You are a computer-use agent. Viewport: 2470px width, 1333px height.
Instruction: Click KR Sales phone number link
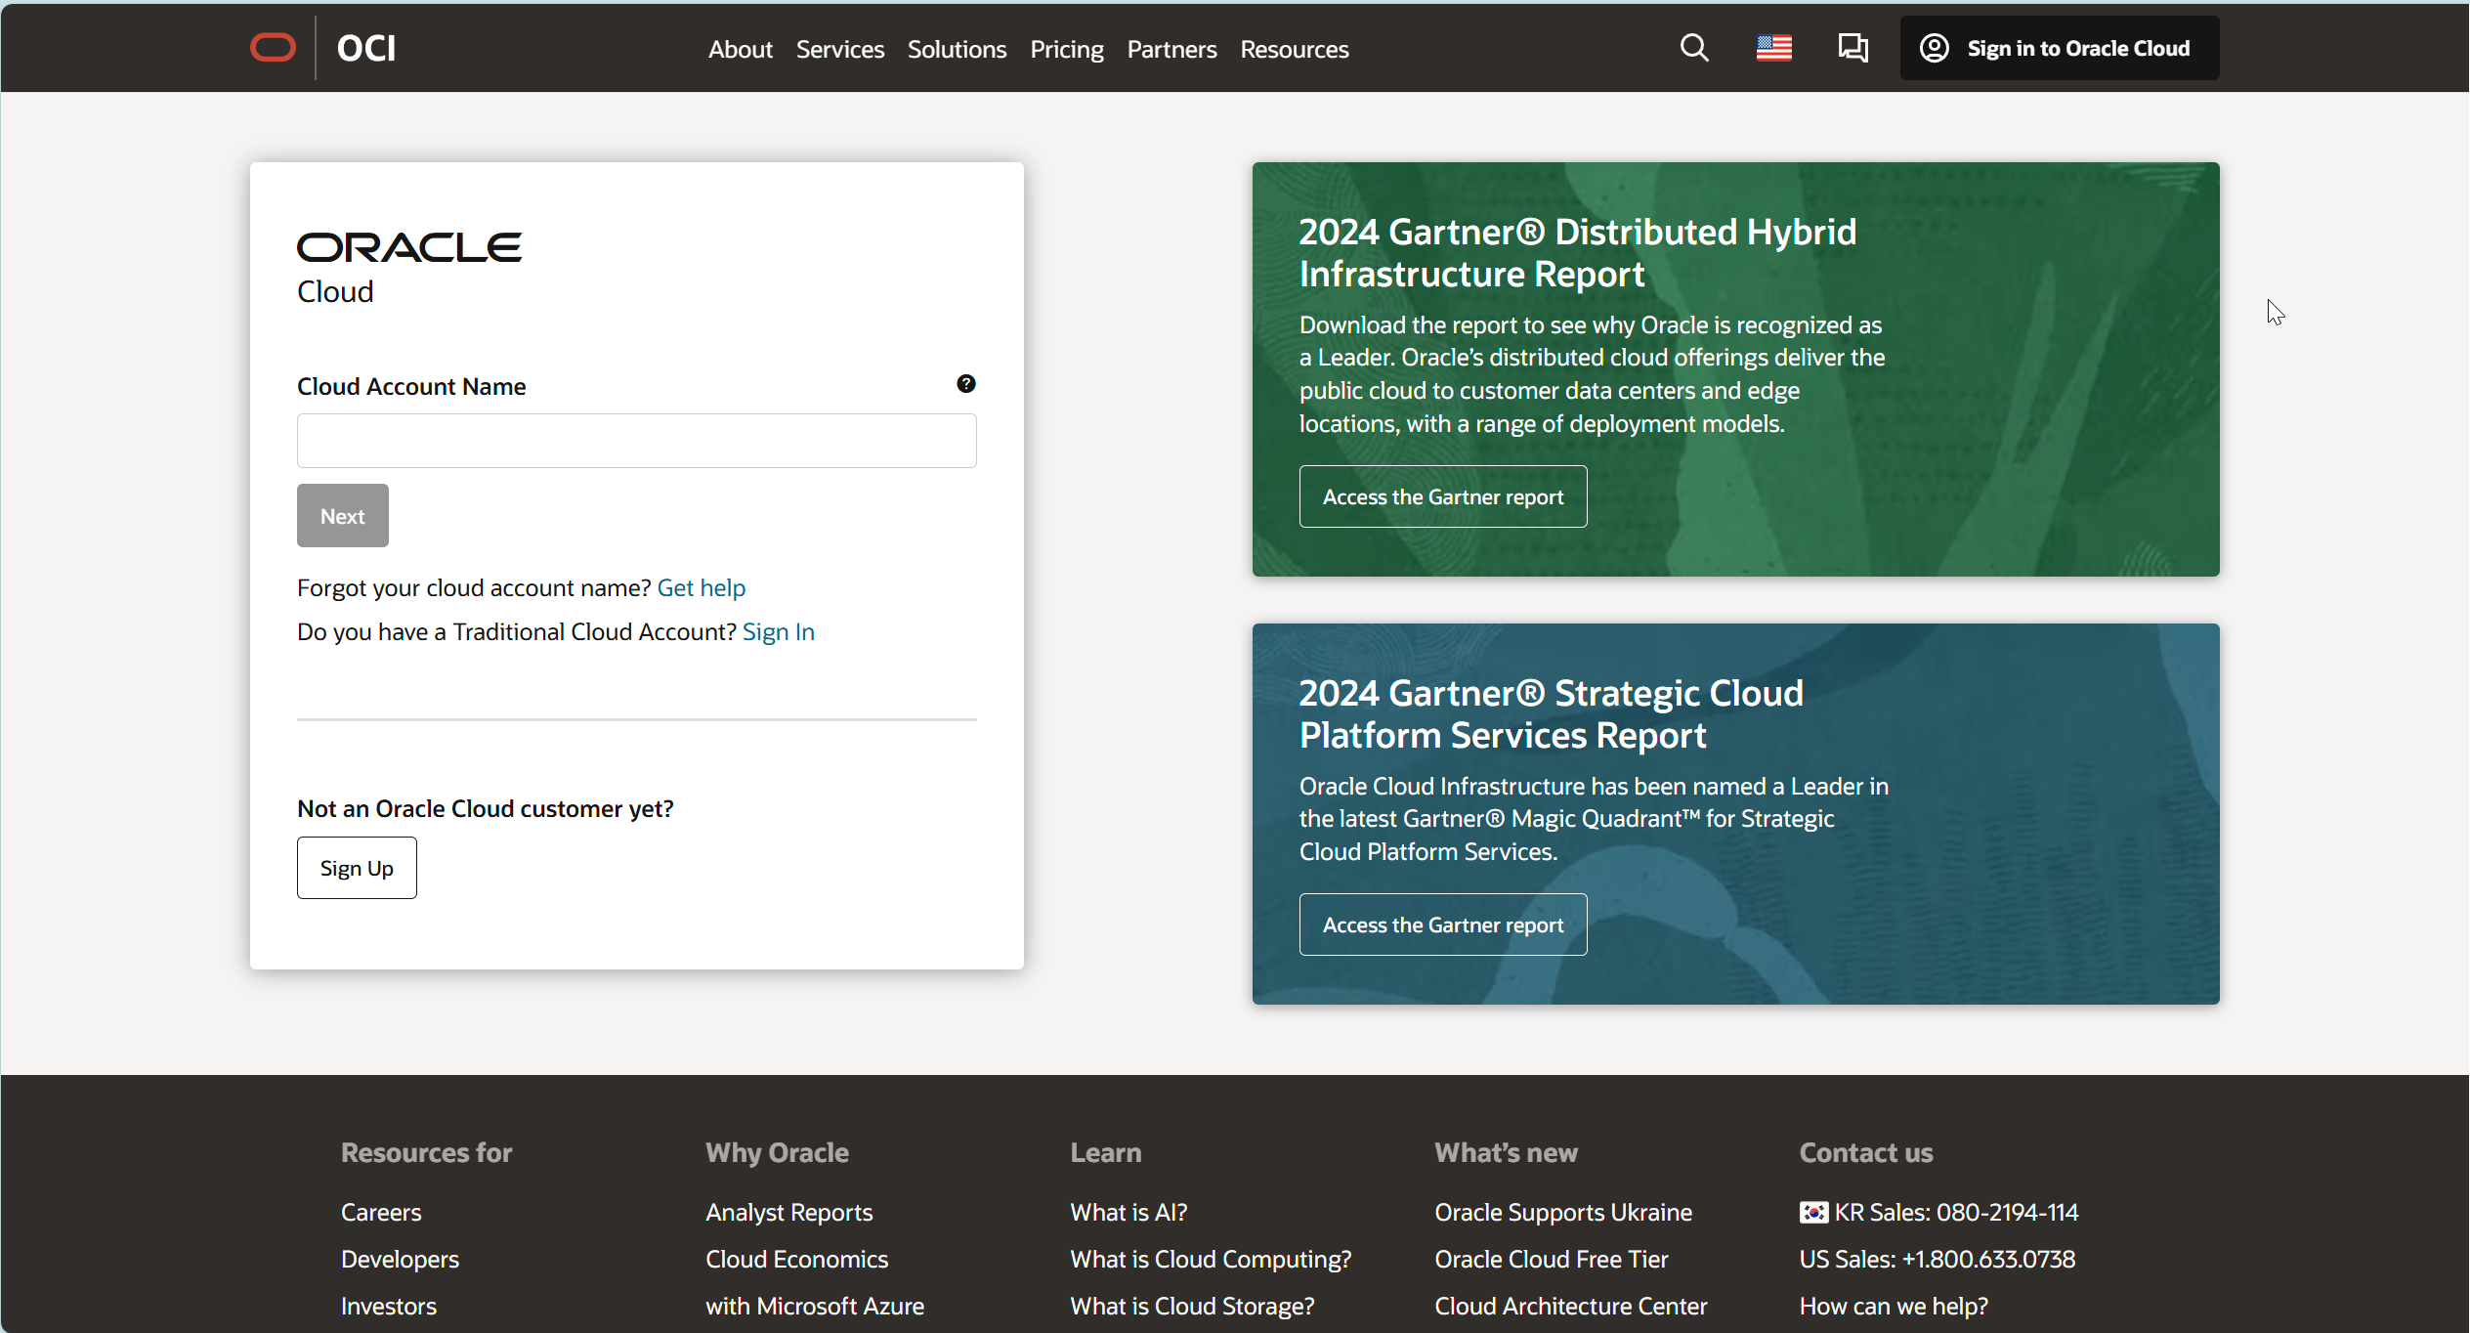tap(1957, 1212)
